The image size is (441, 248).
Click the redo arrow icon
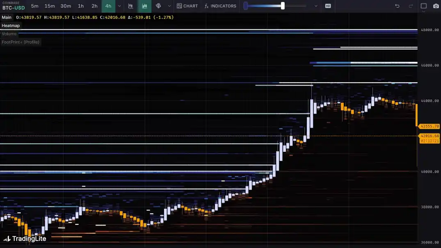pos(411,6)
